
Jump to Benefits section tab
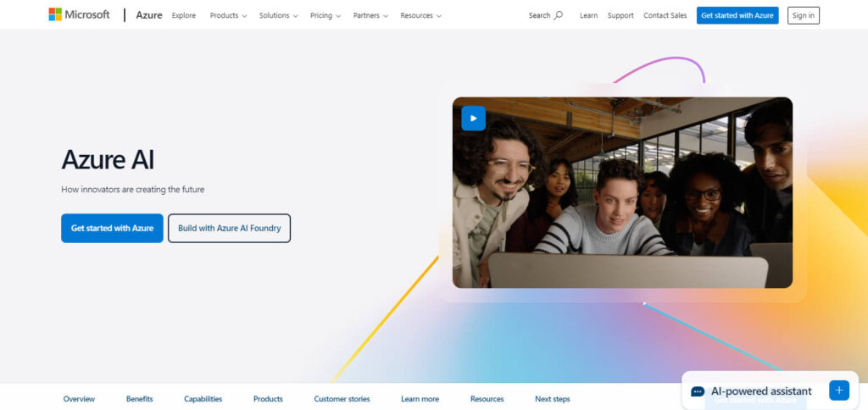click(140, 399)
